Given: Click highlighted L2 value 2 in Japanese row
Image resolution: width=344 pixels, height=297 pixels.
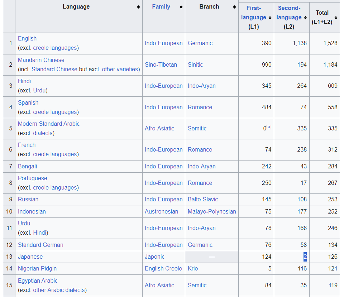Looking at the screenshot, I should pos(305,257).
